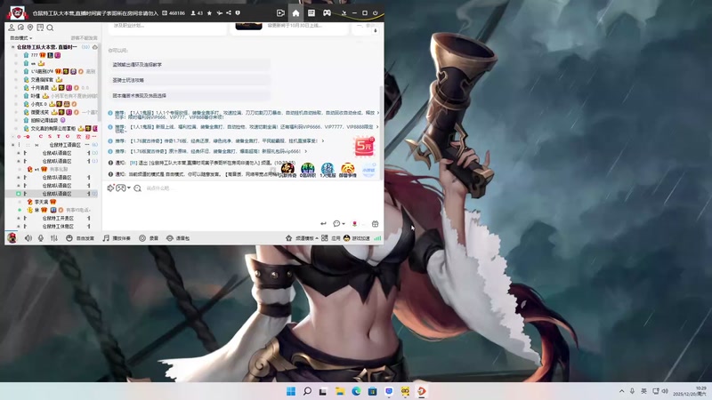The width and height of the screenshot is (712, 400).
Task: Toggle the microphone icon in bottom bar
Action: (41, 238)
